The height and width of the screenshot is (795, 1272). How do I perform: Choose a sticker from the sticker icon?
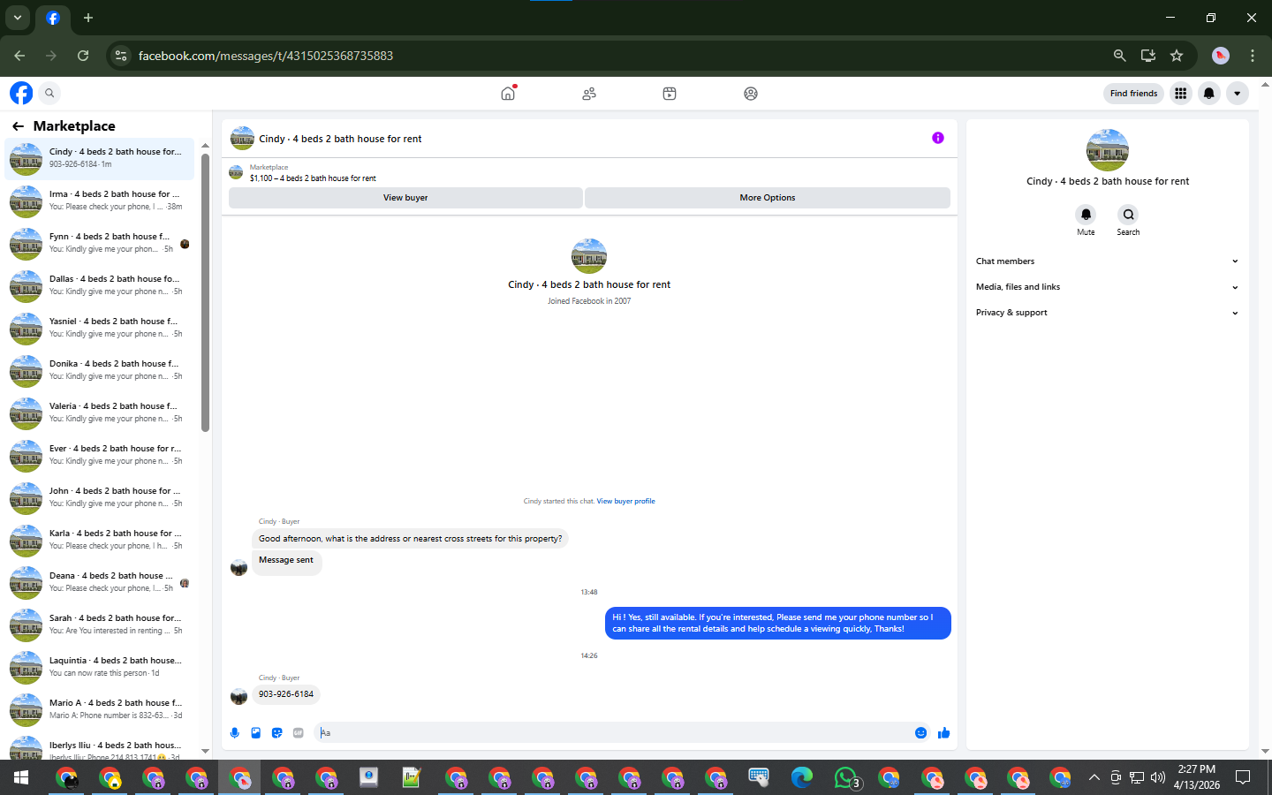click(277, 732)
